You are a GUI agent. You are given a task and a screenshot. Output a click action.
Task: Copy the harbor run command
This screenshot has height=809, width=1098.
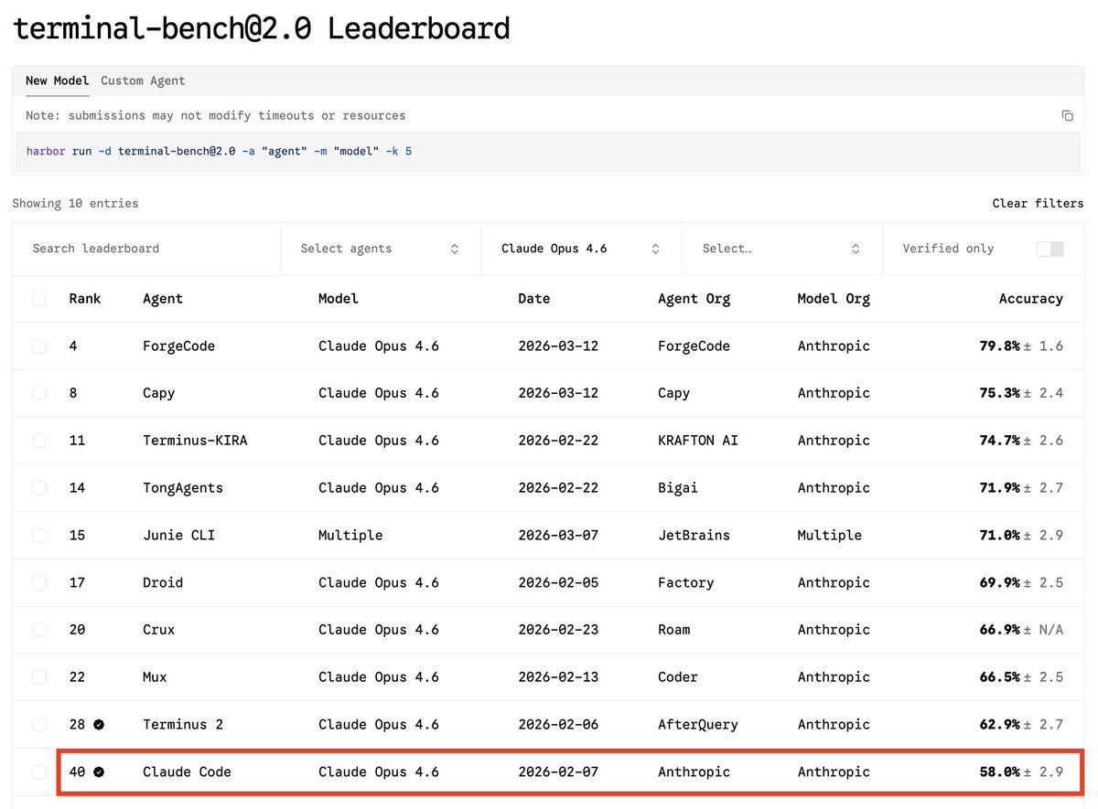point(1067,116)
